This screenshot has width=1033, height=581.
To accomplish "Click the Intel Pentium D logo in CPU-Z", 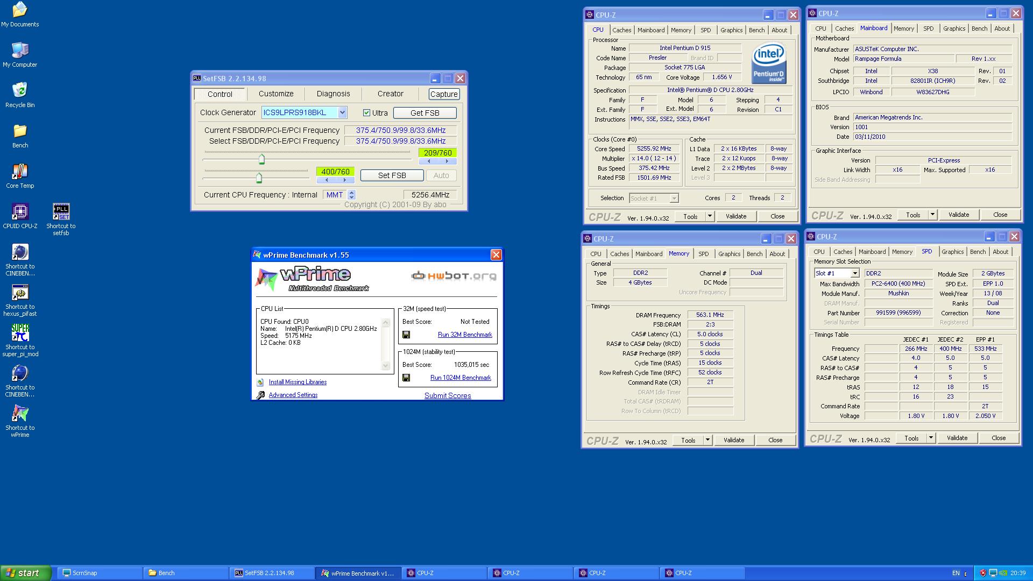I will [x=769, y=63].
